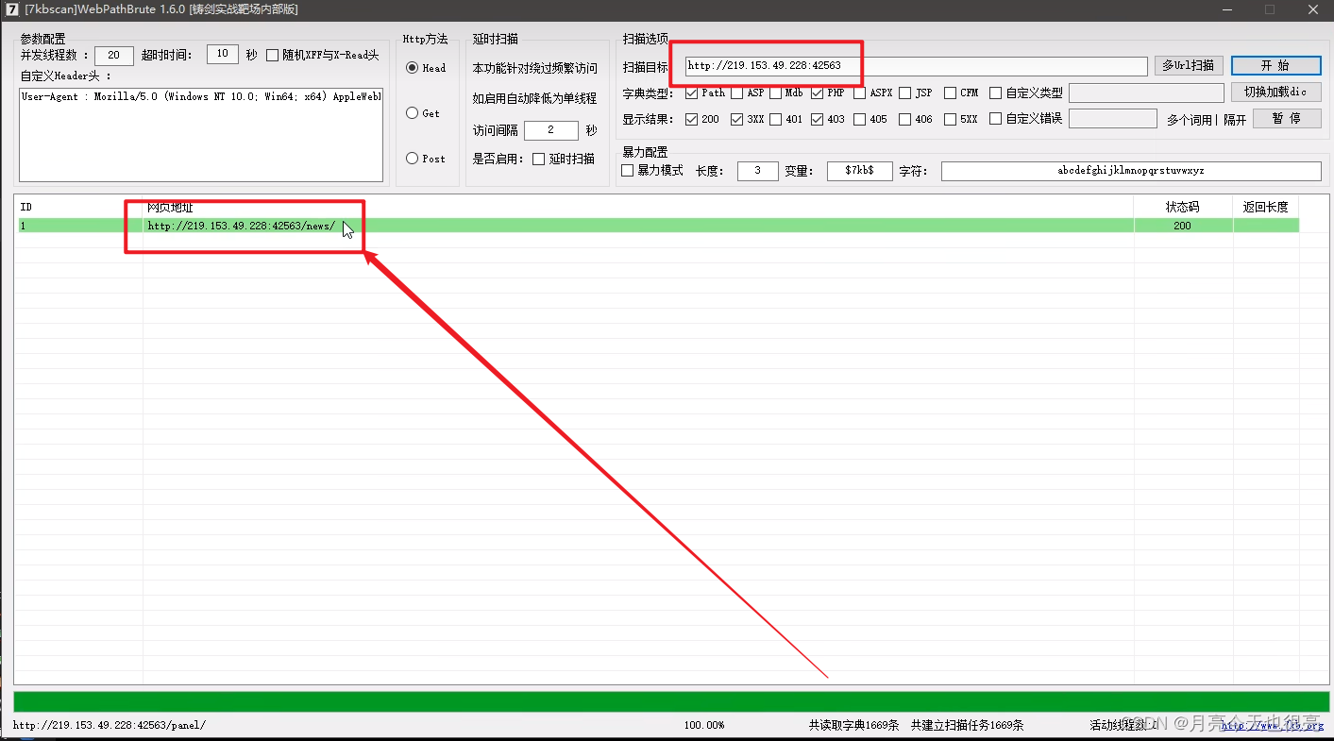
Task: Sort by the 网页地址 column header
Action: [638, 207]
